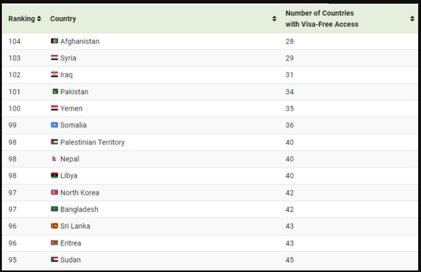The image size is (421, 272).
Task: Click the Eritrea flag icon
Action: click(54, 243)
